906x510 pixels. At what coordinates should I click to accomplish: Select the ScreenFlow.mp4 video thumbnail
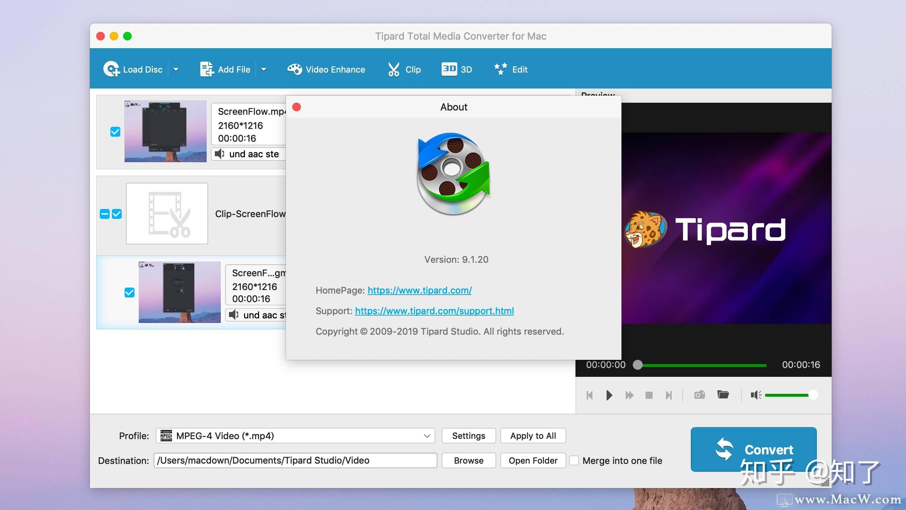[166, 131]
